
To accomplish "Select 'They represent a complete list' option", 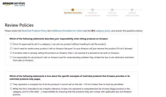I will [x=11, y=84].
